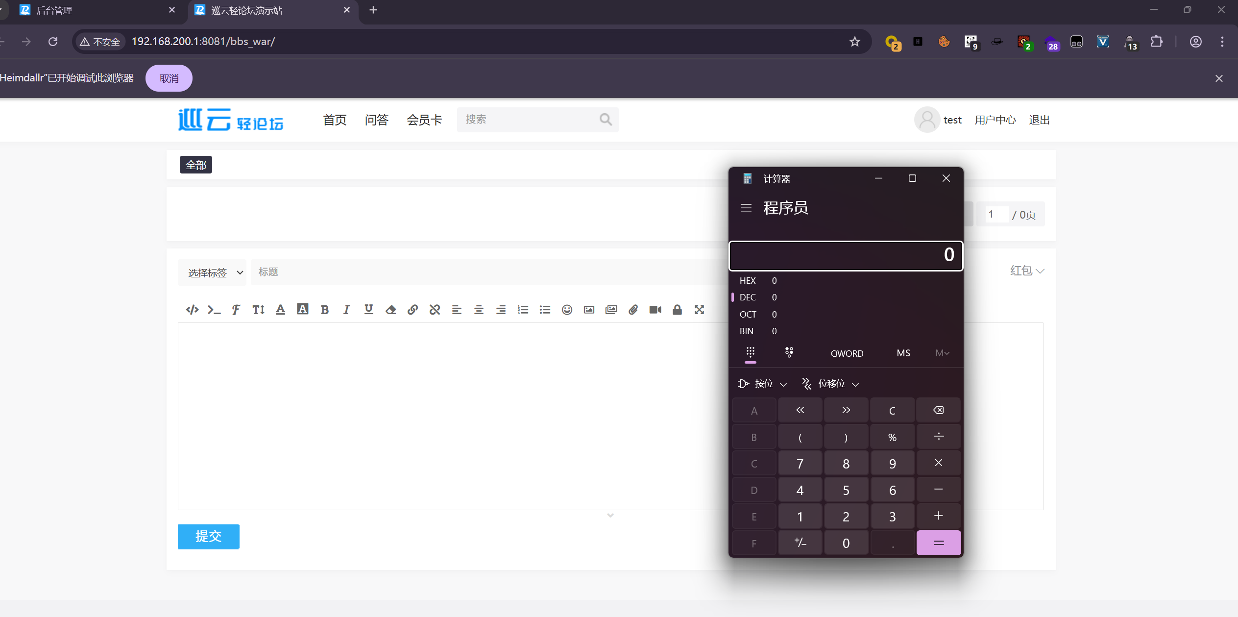Image resolution: width=1238 pixels, height=617 pixels.
Task: Toggle bold formatting in editor
Action: (324, 310)
